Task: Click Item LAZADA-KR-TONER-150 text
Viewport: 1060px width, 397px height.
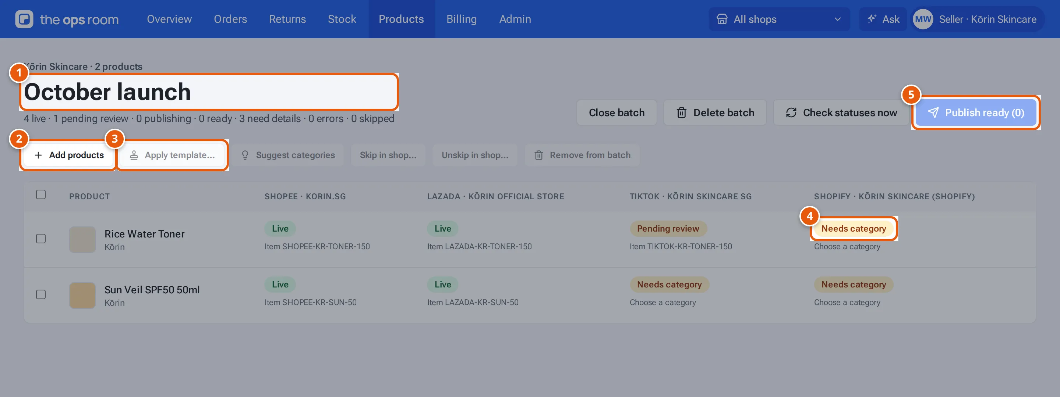Action: pos(479,247)
